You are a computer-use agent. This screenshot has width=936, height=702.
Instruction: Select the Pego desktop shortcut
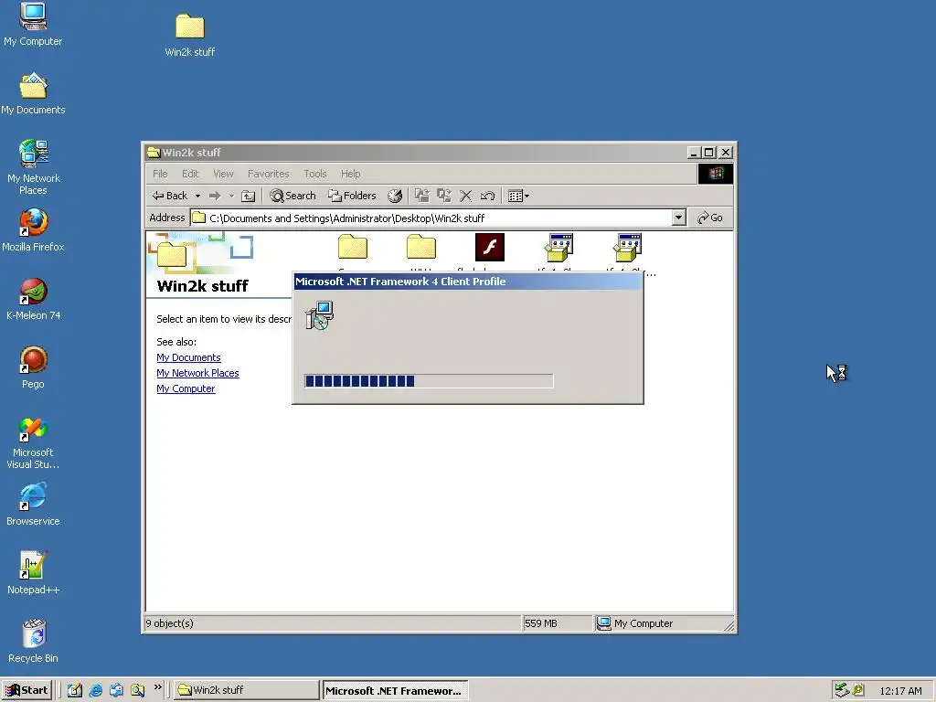click(33, 367)
